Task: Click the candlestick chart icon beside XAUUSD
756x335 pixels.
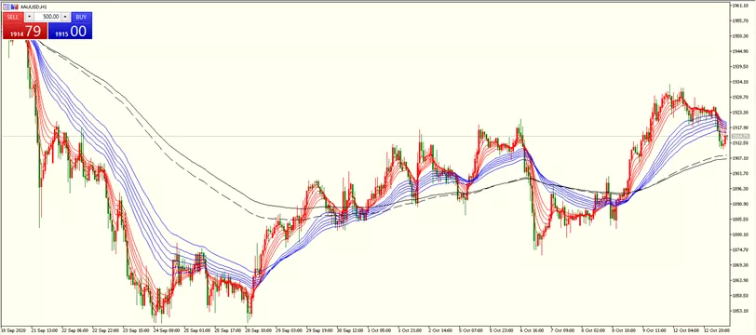Action: point(15,7)
